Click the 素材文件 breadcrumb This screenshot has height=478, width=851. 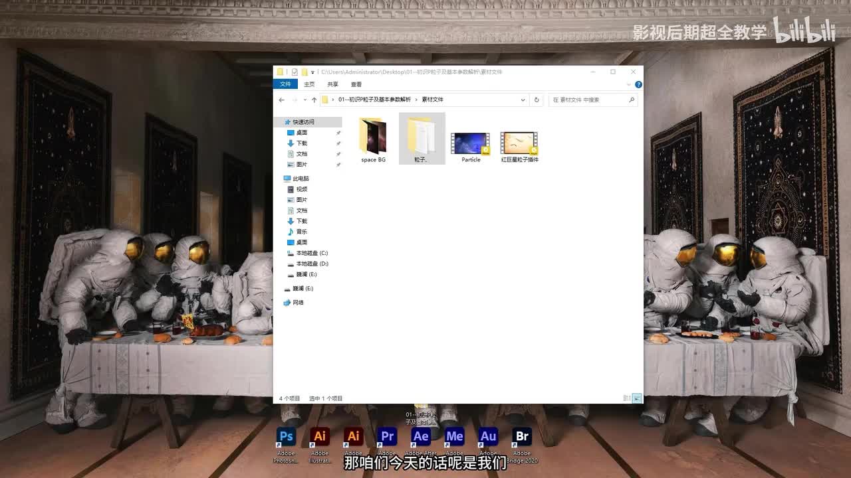click(433, 100)
